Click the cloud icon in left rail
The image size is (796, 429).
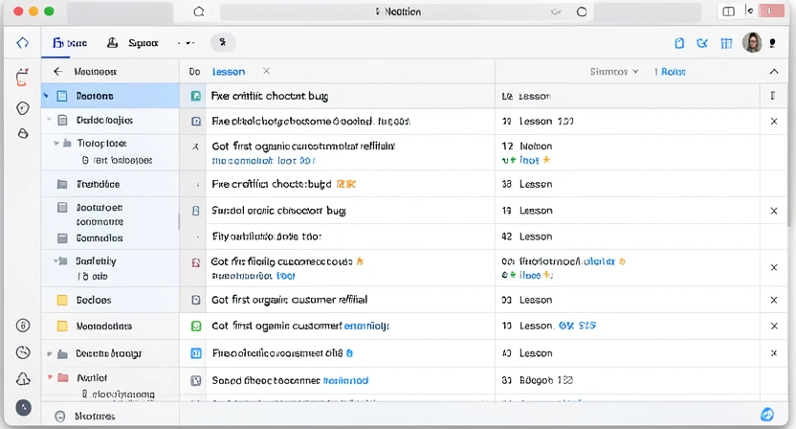pyautogui.click(x=23, y=378)
